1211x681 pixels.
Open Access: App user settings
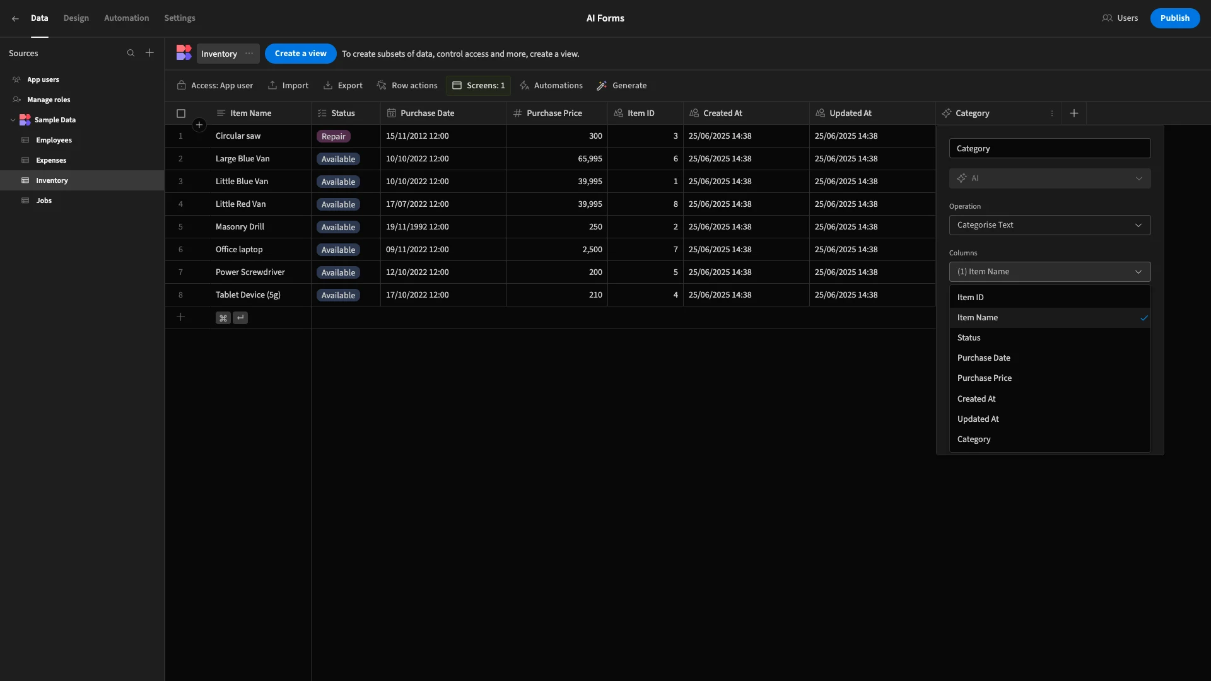point(215,86)
